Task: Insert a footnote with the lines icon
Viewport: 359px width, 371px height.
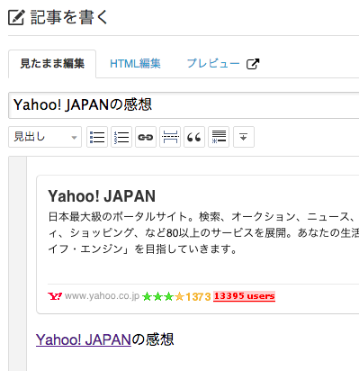Action: (x=219, y=137)
